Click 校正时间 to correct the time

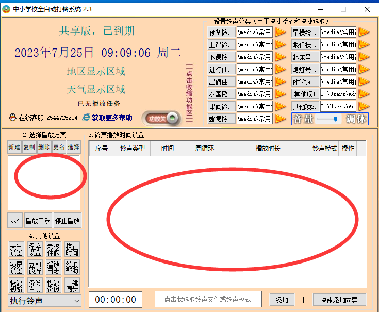click(x=72, y=249)
